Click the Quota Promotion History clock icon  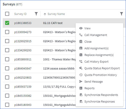click(81, 75)
